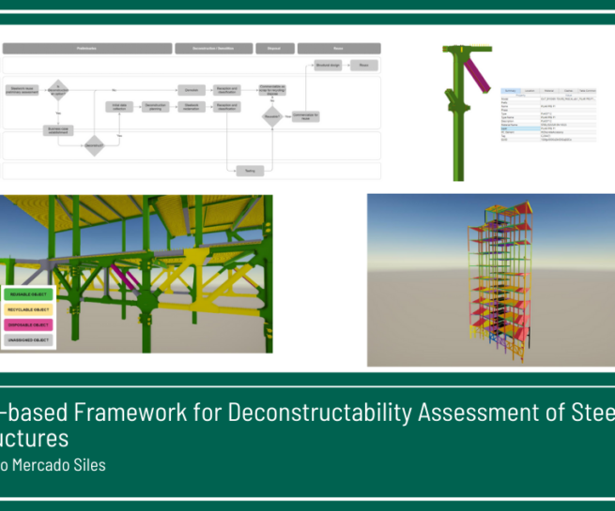Select the Deconstruct? decision diamond
This screenshot has width=615, height=511.
(x=93, y=145)
